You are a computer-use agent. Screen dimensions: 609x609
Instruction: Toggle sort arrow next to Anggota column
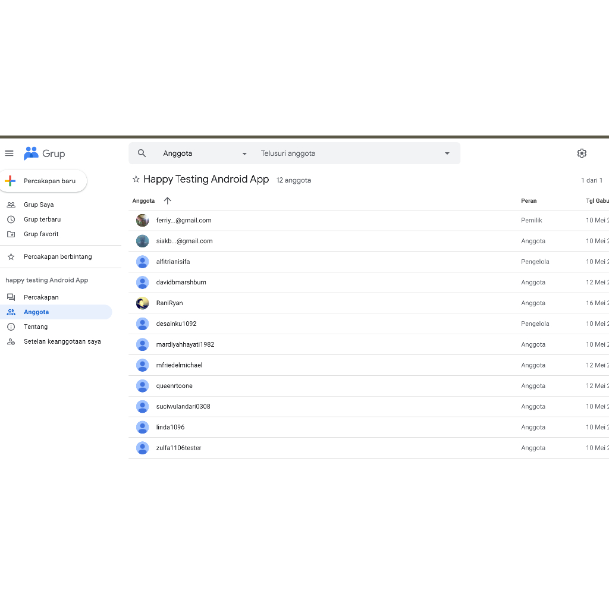(167, 201)
